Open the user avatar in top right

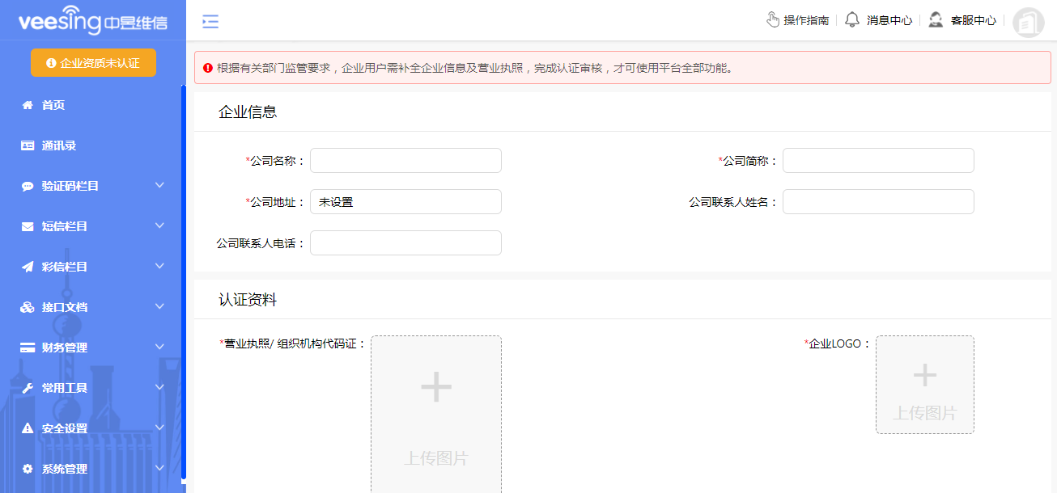tap(1028, 22)
